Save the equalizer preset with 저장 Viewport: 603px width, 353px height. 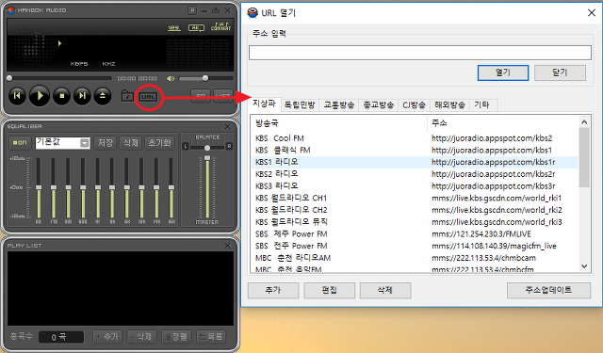[106, 143]
